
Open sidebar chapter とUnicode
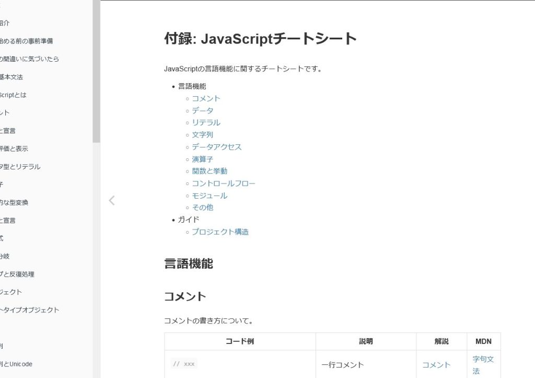(16, 364)
